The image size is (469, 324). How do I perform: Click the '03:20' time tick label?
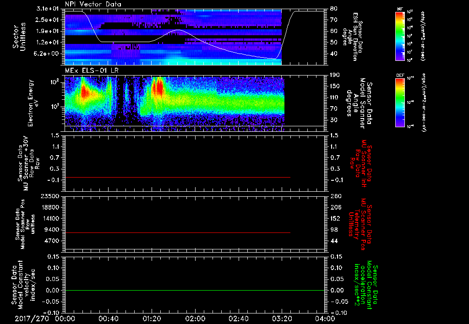[x=282, y=319]
